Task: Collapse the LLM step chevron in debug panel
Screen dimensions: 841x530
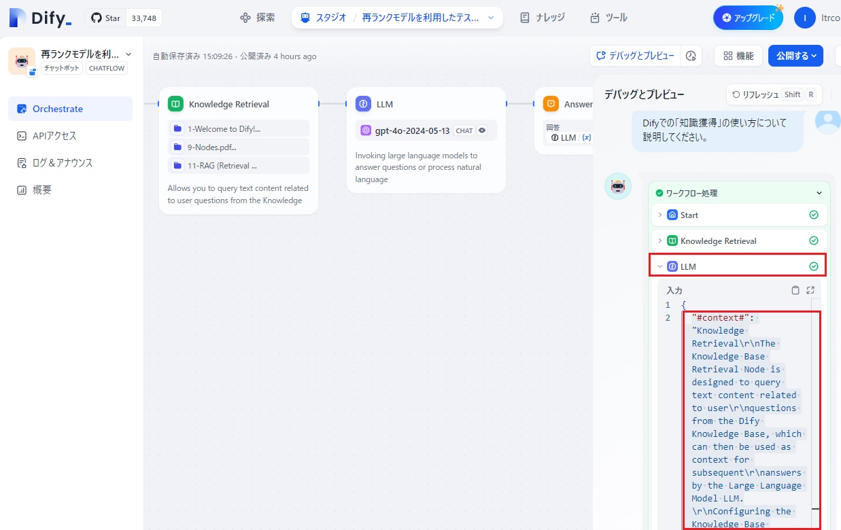Action: pos(659,266)
